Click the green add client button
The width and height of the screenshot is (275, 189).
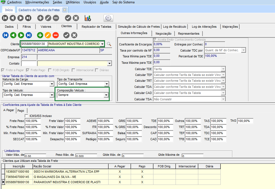(40, 35)
